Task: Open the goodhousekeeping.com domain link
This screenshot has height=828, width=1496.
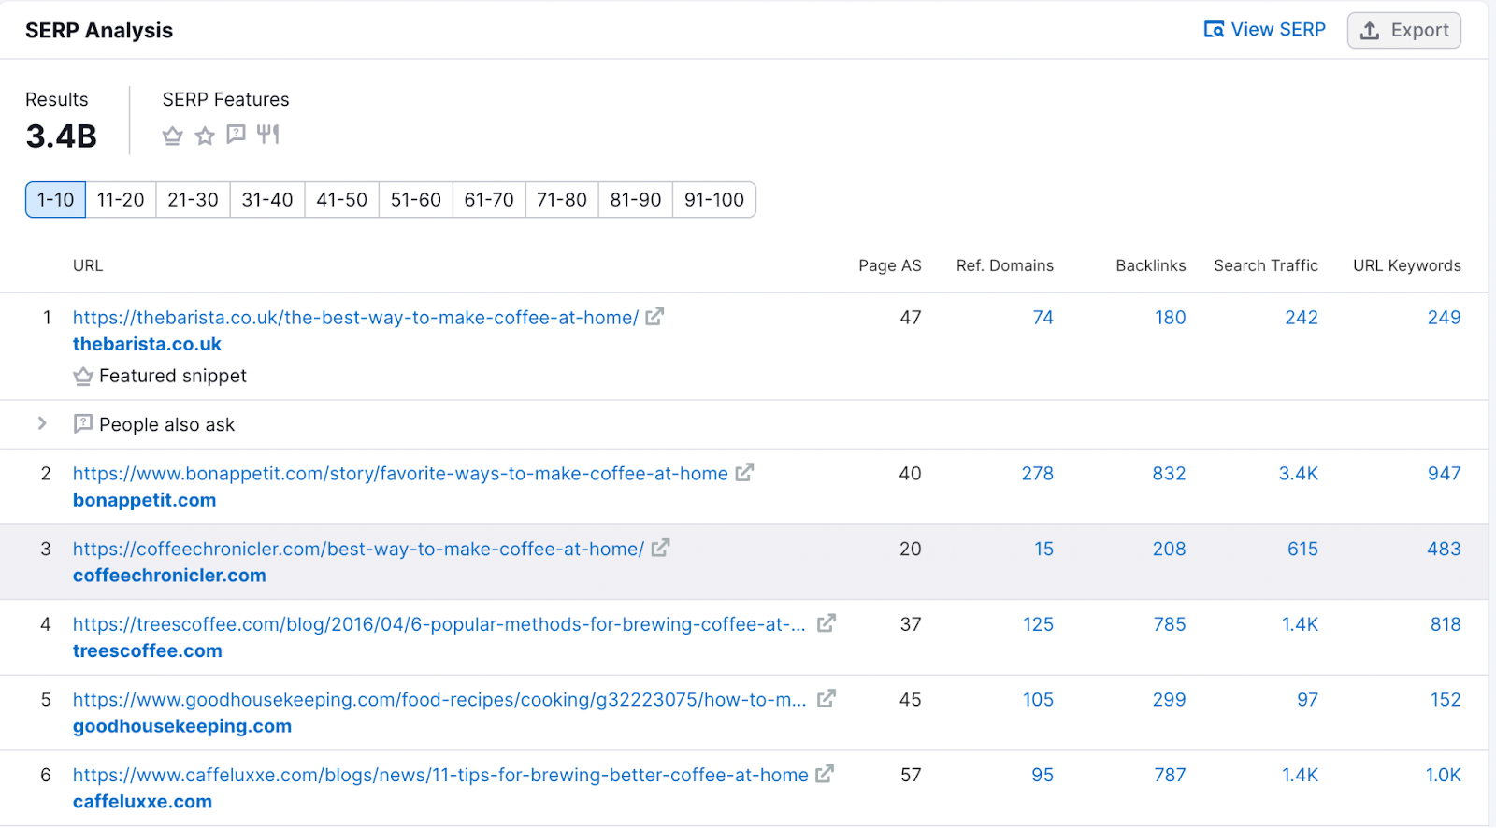Action: tap(182, 726)
